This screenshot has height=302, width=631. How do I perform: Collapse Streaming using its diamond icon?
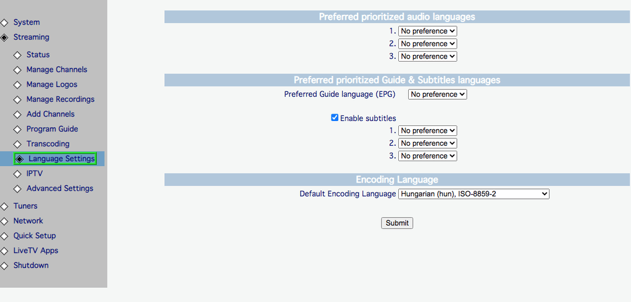(x=4, y=38)
